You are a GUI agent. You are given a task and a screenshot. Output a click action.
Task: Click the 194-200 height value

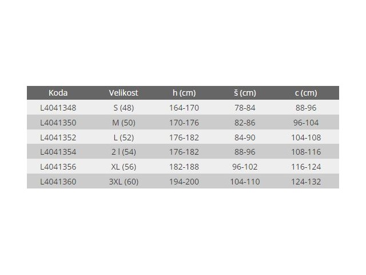[x=184, y=182]
